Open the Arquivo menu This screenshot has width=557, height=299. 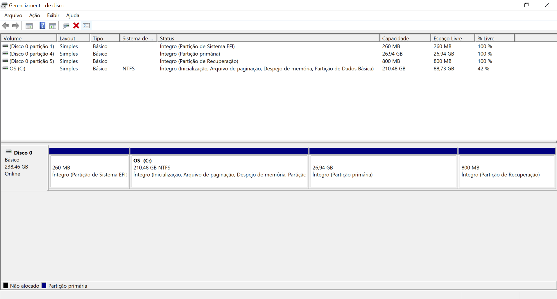click(x=13, y=15)
